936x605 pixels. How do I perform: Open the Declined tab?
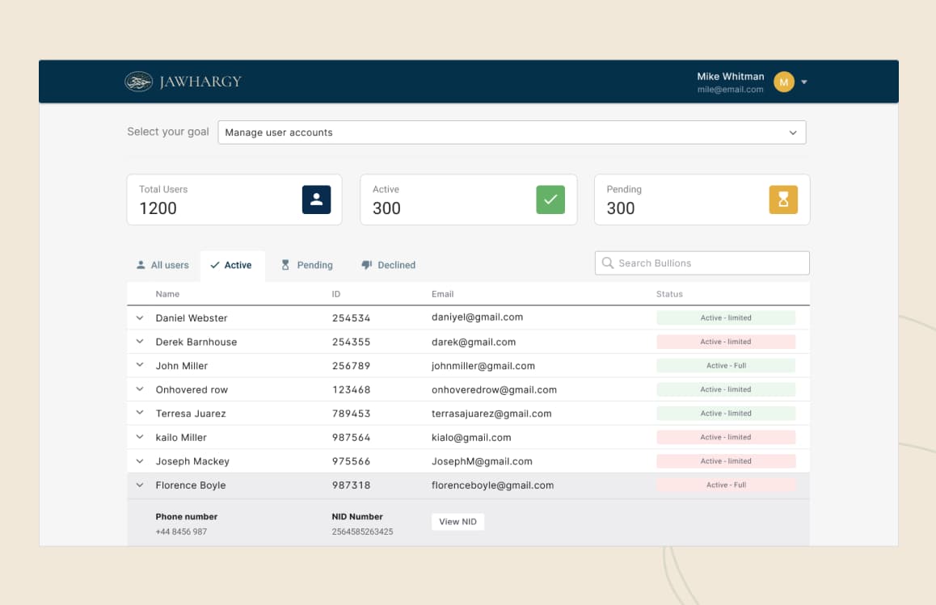[388, 265]
